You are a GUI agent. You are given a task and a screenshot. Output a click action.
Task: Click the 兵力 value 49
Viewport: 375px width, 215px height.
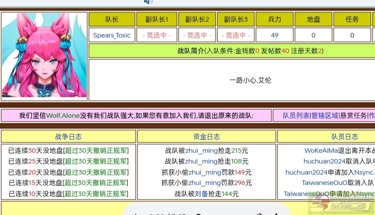click(275, 35)
